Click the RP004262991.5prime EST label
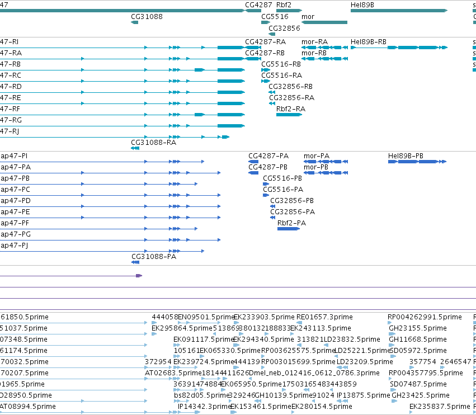This screenshot has width=476, height=415. coord(425,317)
